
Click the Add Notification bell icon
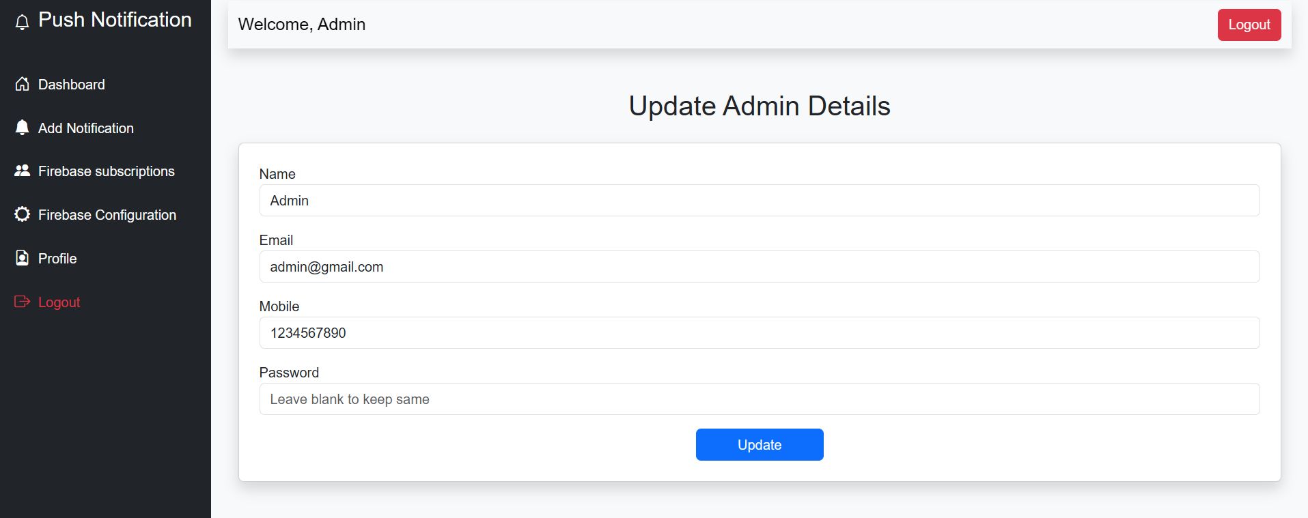(x=22, y=128)
